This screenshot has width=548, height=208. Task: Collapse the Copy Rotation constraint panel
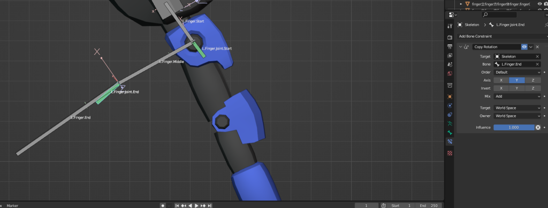460,47
